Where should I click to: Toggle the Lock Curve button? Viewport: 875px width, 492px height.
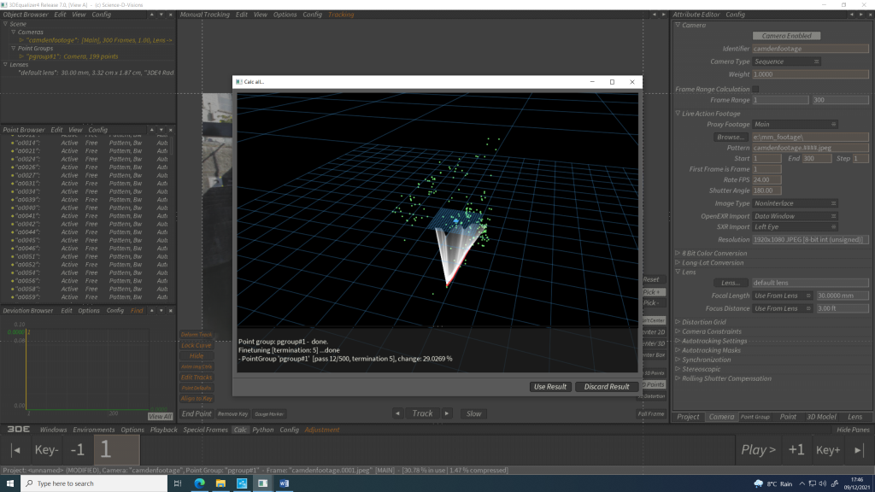point(197,345)
